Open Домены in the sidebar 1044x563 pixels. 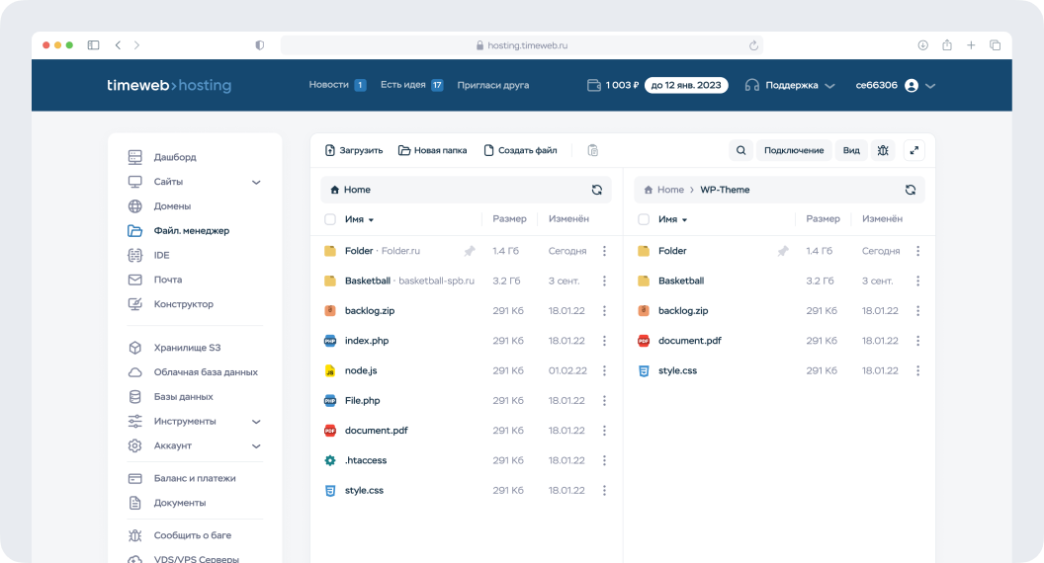coord(172,206)
